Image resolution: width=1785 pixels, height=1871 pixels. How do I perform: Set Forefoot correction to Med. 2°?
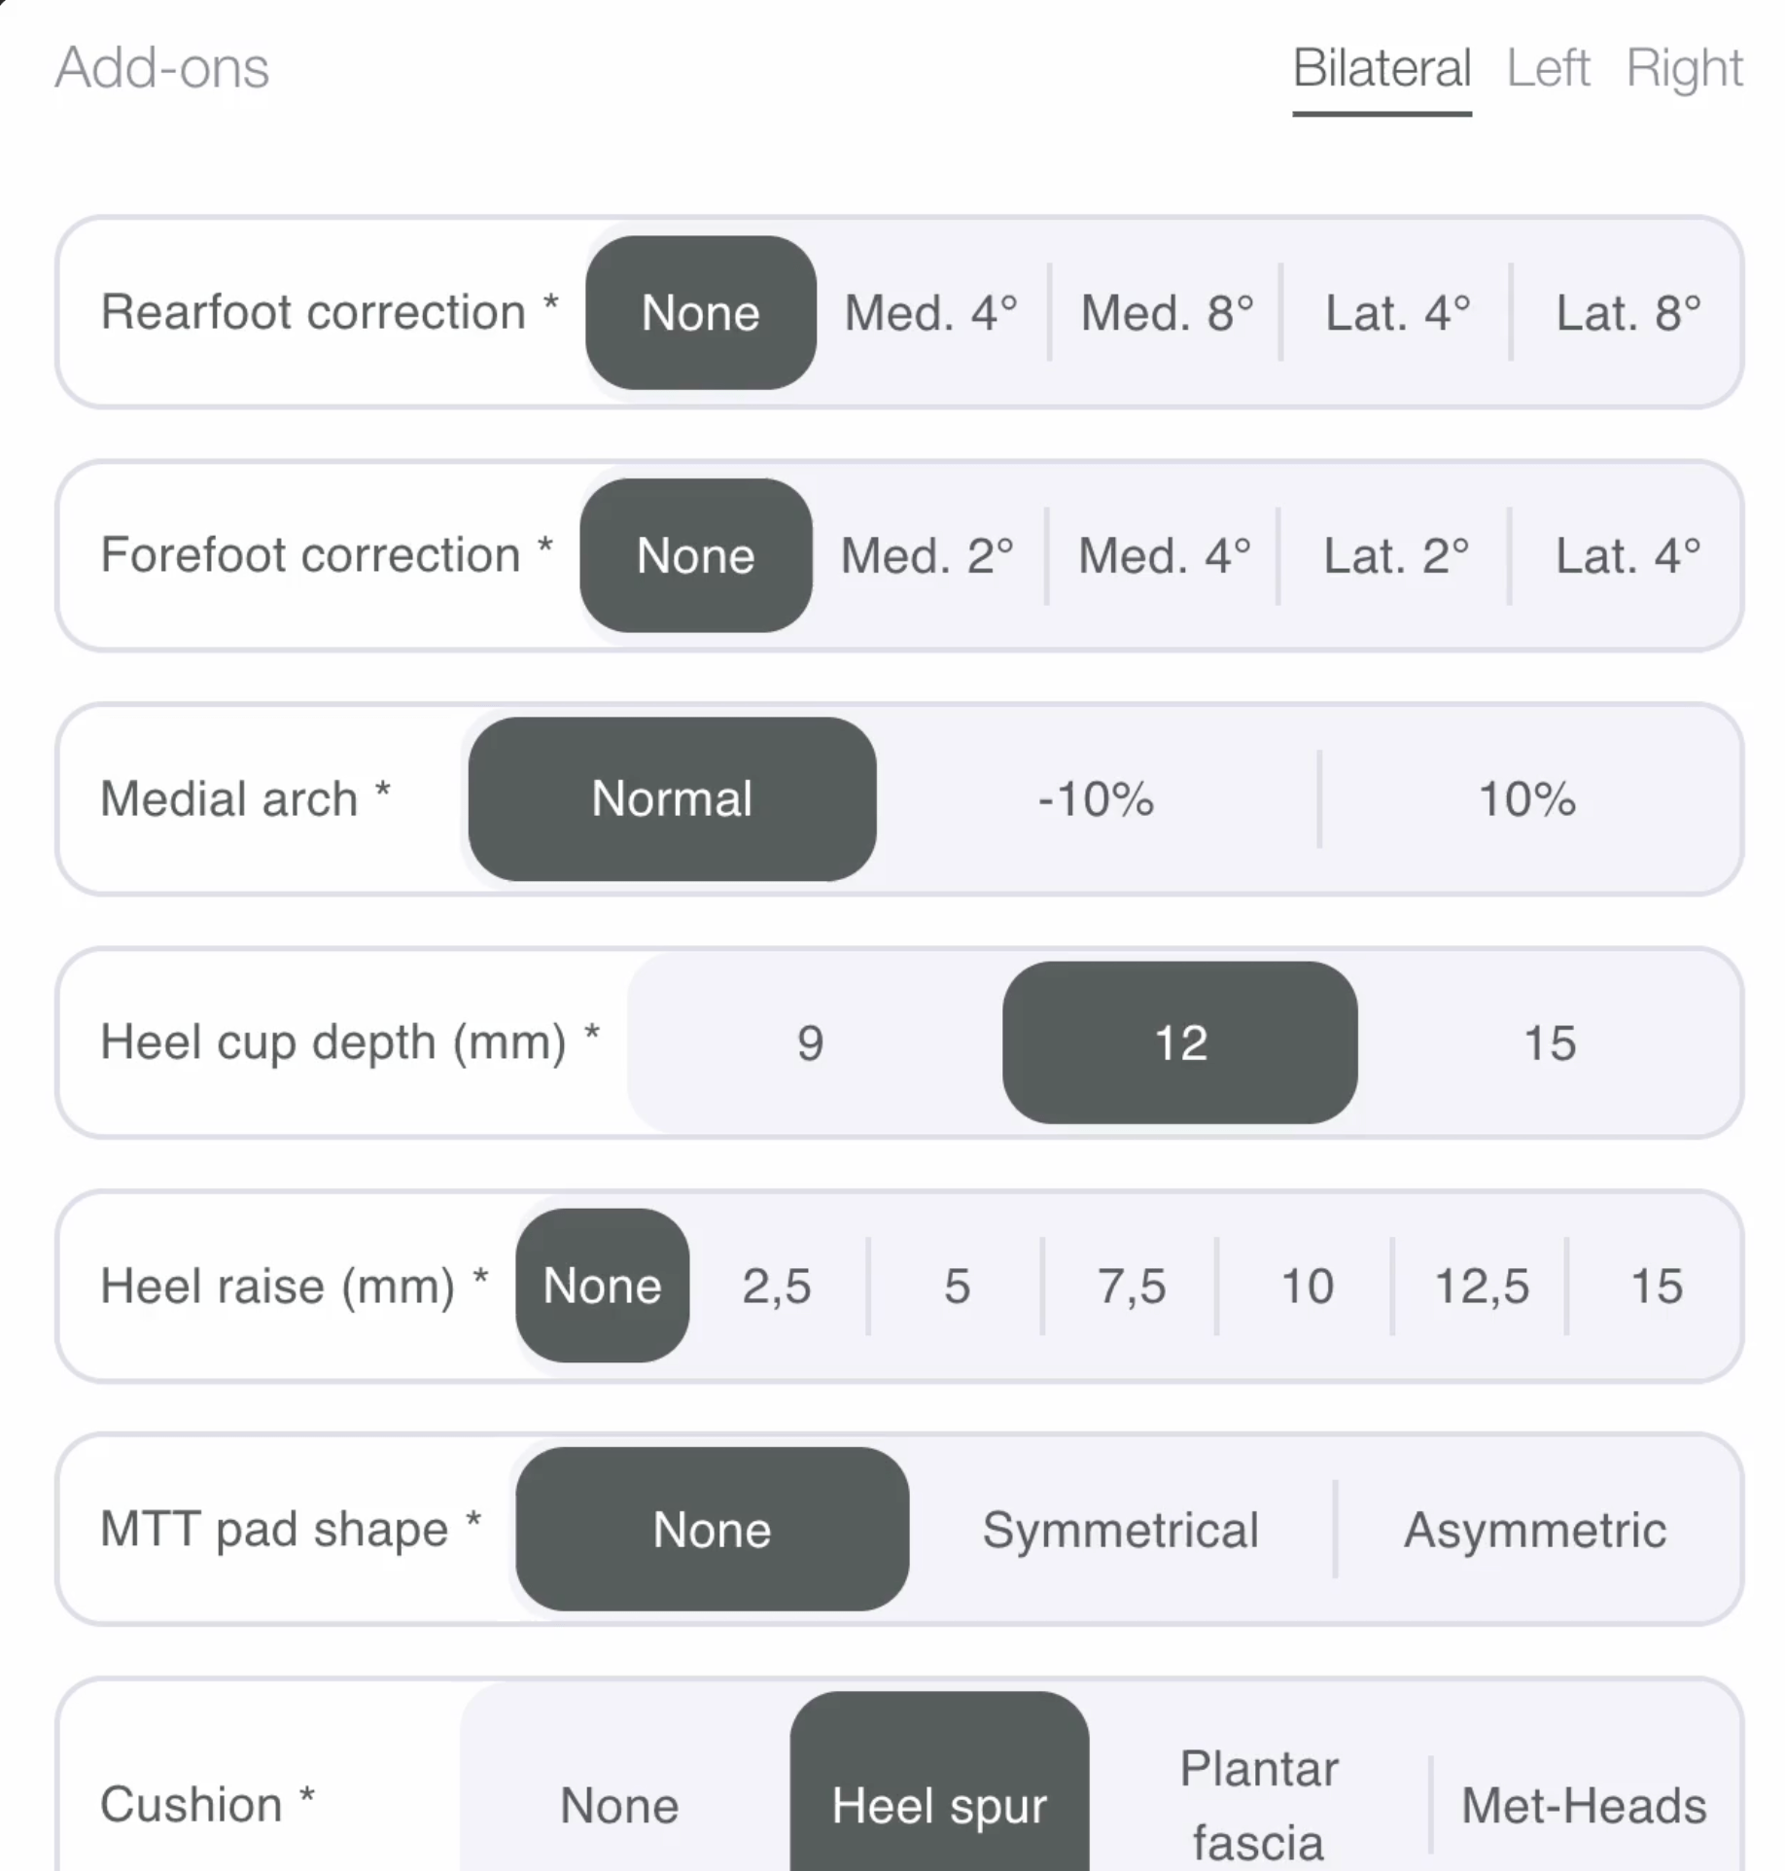coord(927,556)
